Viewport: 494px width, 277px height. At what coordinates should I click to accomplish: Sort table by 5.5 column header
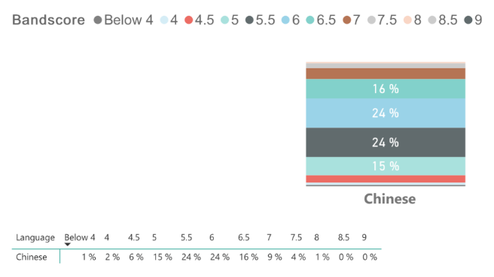click(x=186, y=237)
